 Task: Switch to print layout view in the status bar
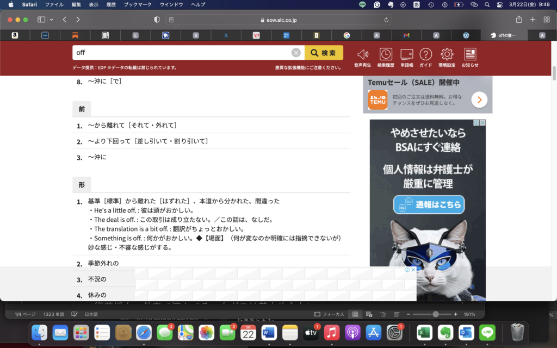355,314
